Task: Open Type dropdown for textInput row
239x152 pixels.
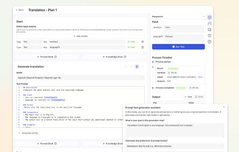Action: pos(32,42)
